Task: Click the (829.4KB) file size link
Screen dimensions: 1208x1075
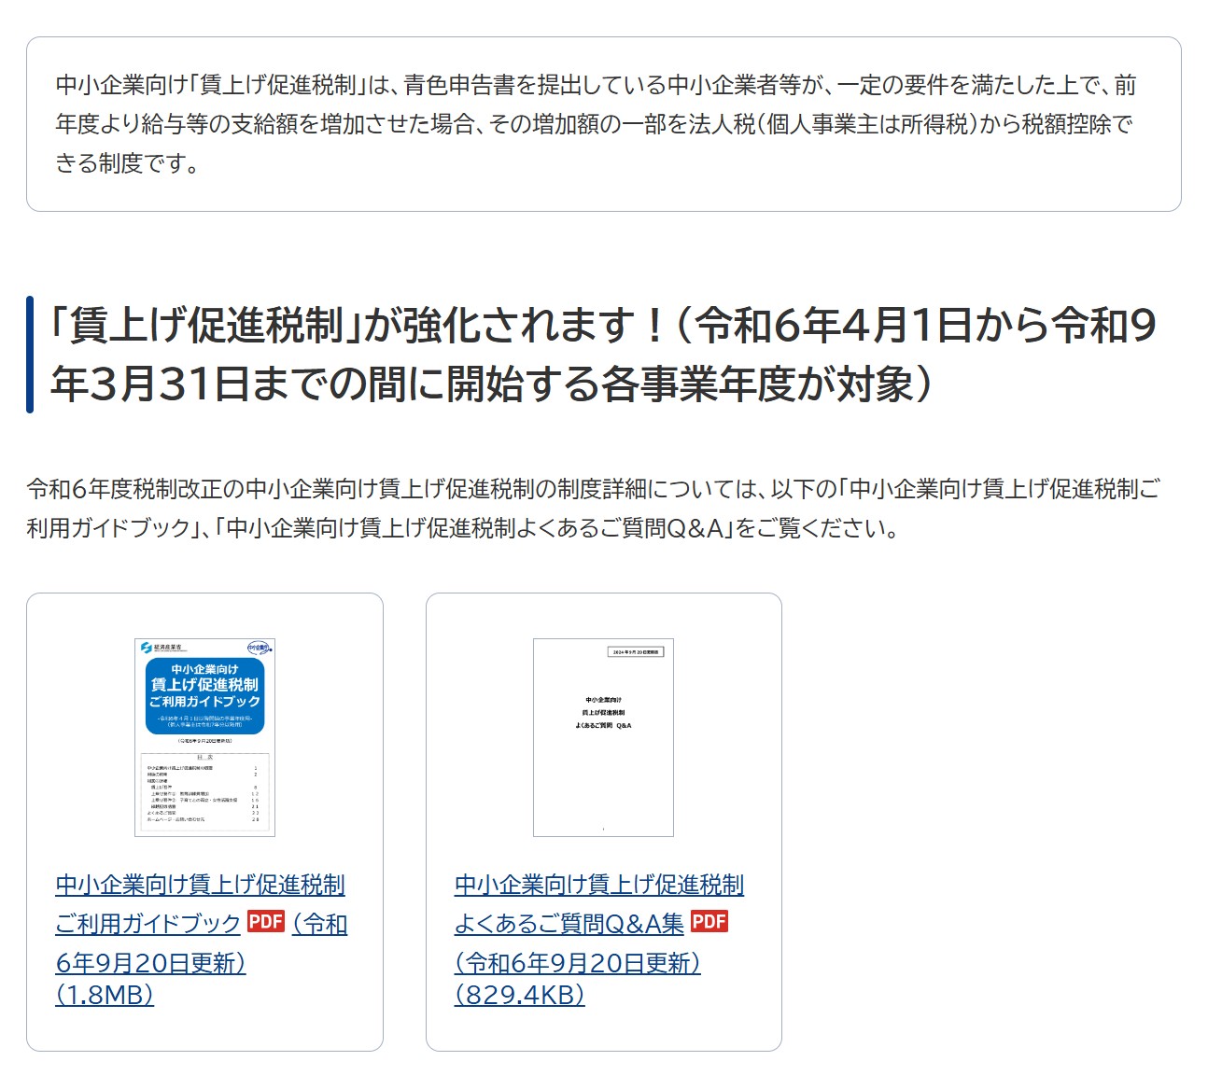Action: (519, 995)
